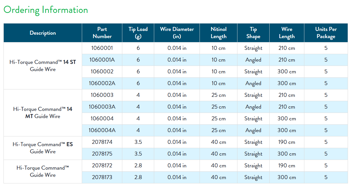The image size is (354, 190).
Task: Click tip load 6 in row 1060002A
Action: click(x=138, y=83)
